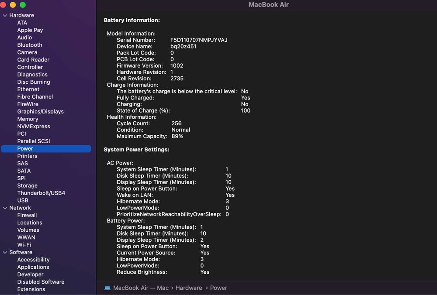This screenshot has width=437, height=295.
Task: Select Disabled Software entry
Action: tap(41, 282)
